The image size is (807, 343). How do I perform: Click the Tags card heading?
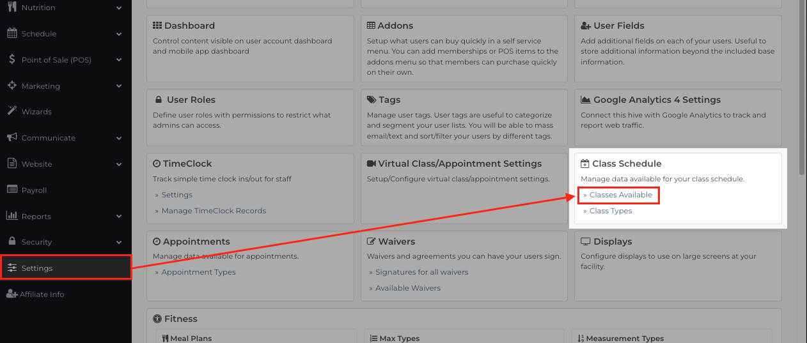coord(389,100)
